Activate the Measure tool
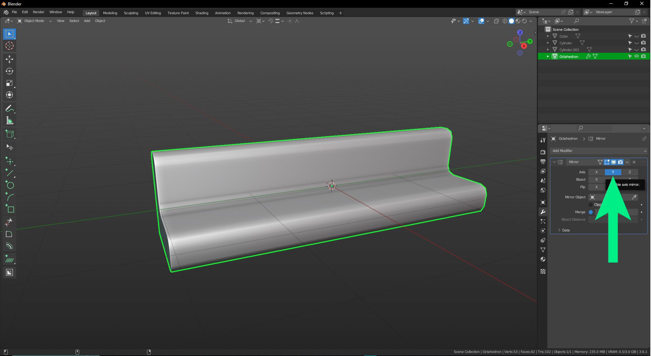Screen dimensions: 651x356 pyautogui.click(x=9, y=121)
